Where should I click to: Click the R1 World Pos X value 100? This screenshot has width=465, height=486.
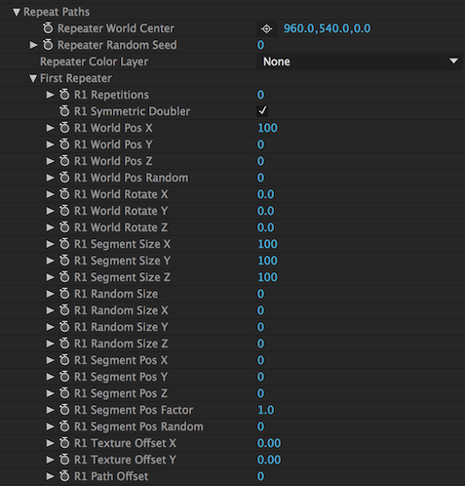tap(267, 128)
